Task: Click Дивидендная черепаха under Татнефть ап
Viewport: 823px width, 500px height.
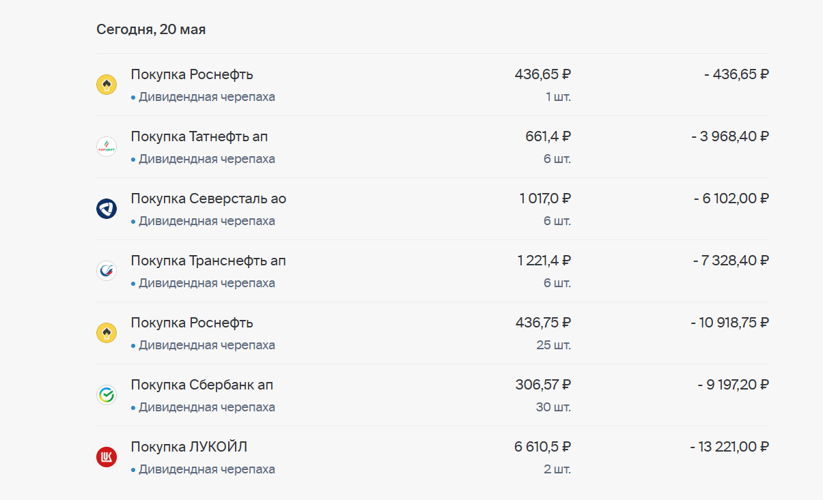Action: tap(206, 159)
